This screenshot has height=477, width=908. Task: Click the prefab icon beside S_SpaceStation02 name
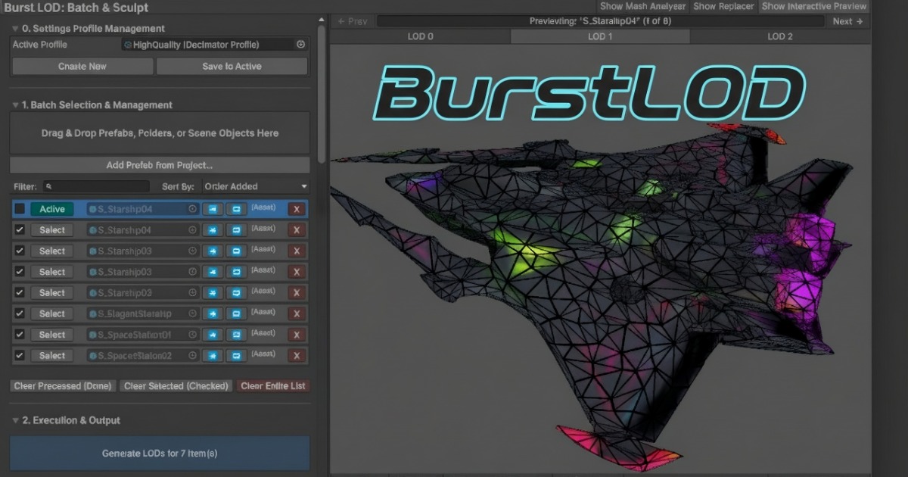94,355
